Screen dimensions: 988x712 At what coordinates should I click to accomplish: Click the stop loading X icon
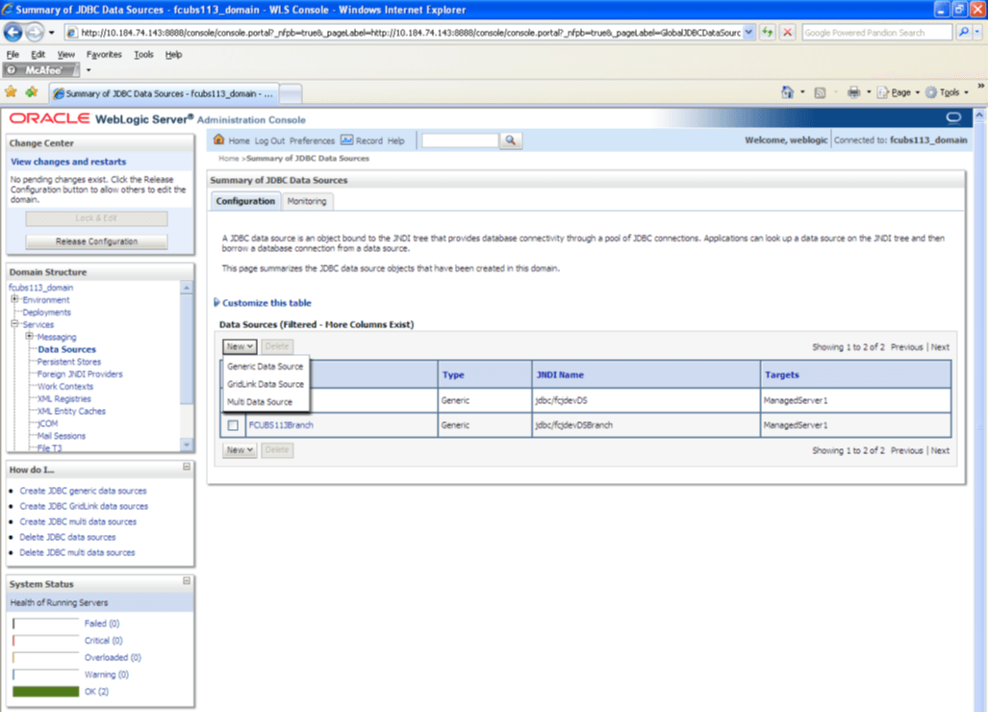[x=787, y=32]
